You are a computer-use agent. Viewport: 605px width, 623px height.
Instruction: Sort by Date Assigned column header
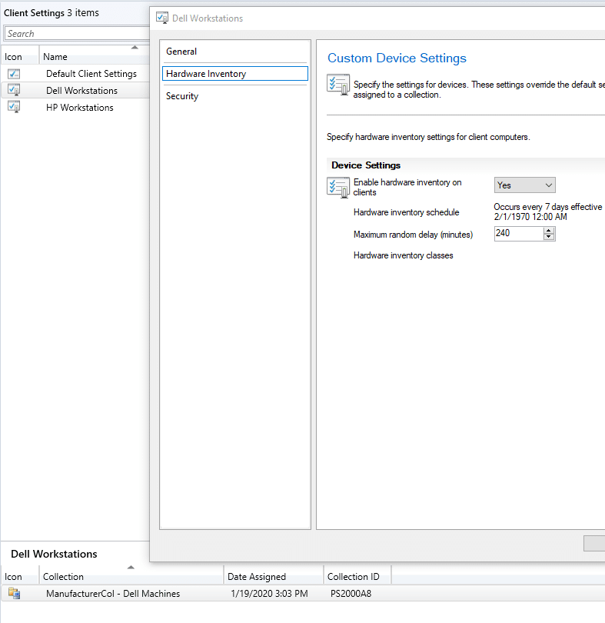pyautogui.click(x=256, y=577)
